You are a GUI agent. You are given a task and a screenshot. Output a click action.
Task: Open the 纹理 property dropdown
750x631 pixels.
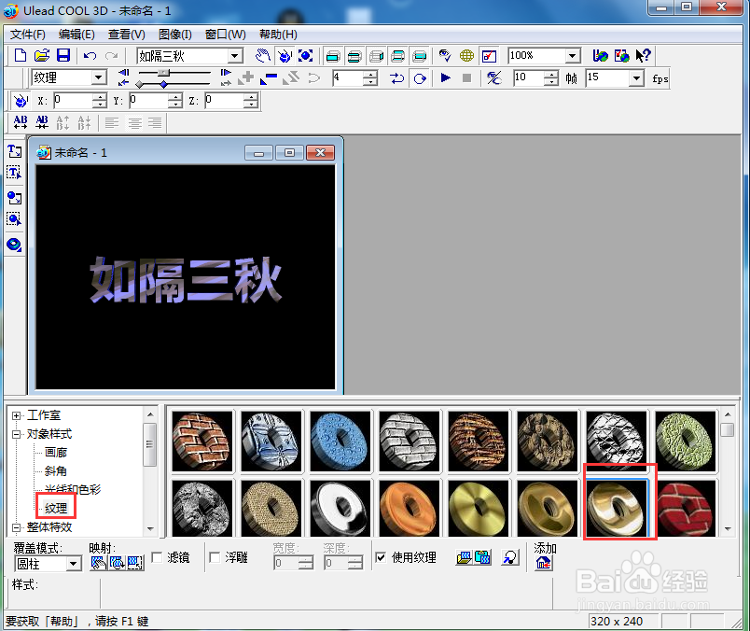click(99, 77)
